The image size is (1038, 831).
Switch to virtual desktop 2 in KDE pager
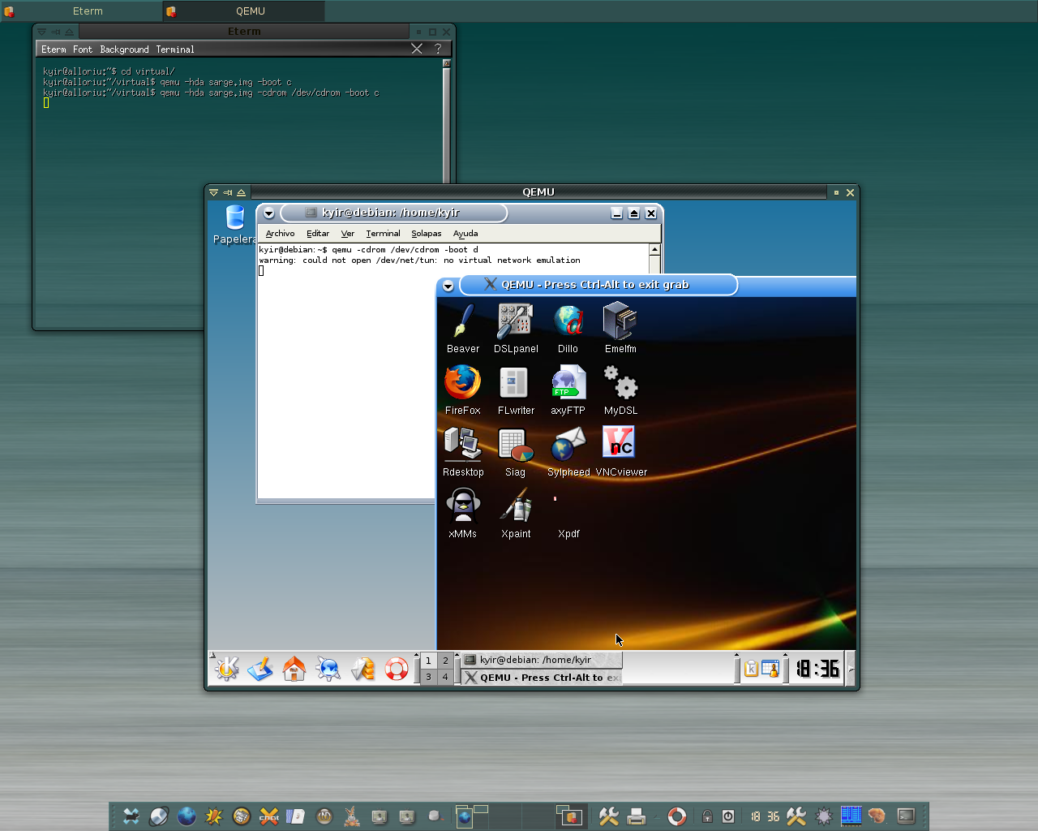click(x=445, y=661)
